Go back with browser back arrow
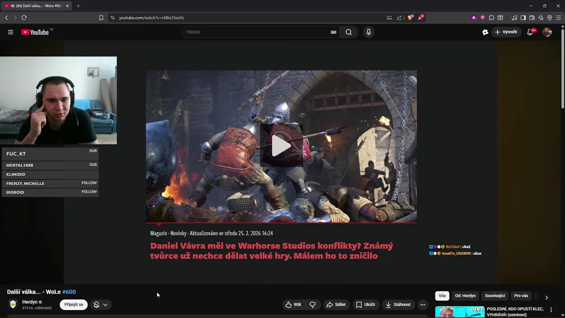Viewport: 565px width, 318px height. click(6, 18)
